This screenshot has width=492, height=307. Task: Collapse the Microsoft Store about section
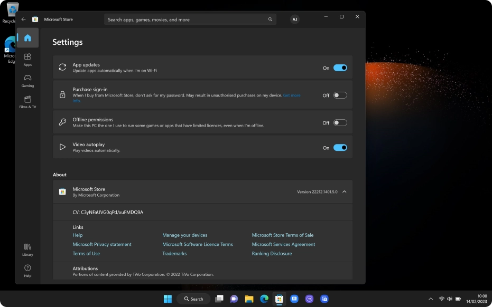345,192
